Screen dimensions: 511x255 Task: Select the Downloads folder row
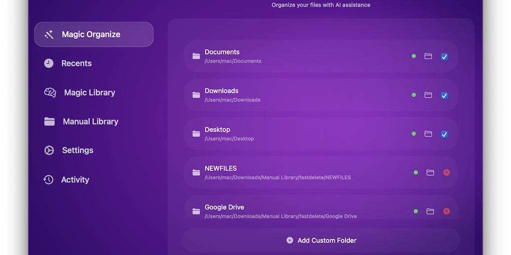coord(299,95)
